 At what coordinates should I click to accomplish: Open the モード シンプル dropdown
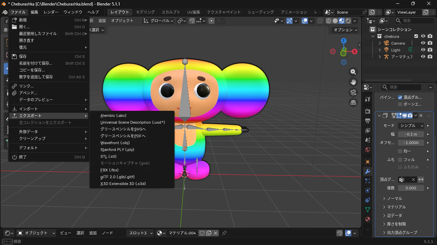coord(411,126)
